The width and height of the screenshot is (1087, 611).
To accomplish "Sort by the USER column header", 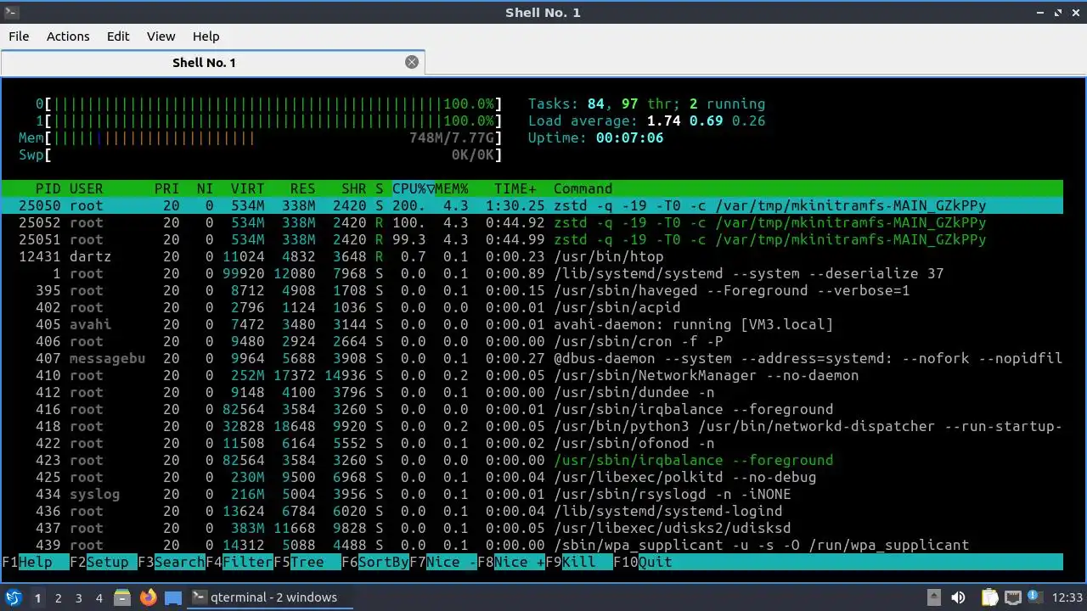I will (x=87, y=188).
